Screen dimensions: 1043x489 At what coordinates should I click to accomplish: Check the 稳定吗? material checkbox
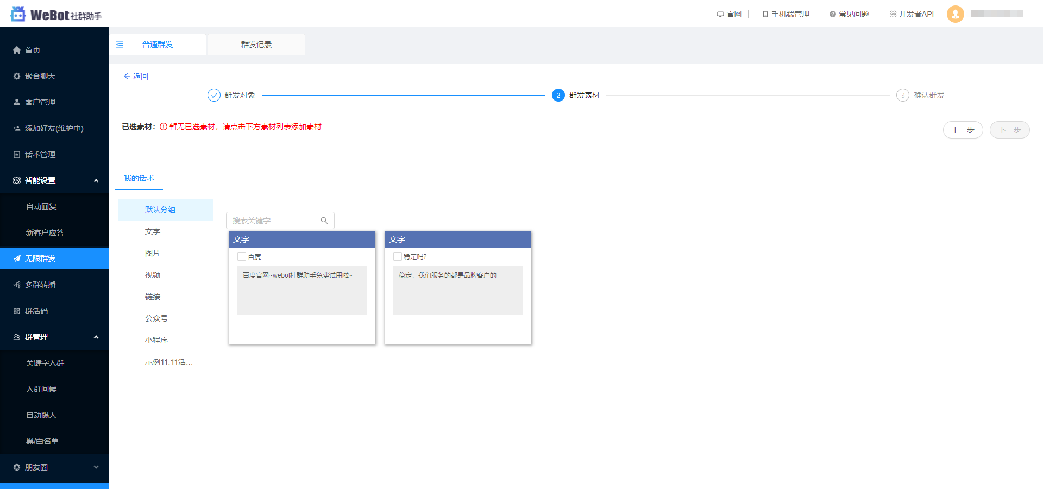398,256
